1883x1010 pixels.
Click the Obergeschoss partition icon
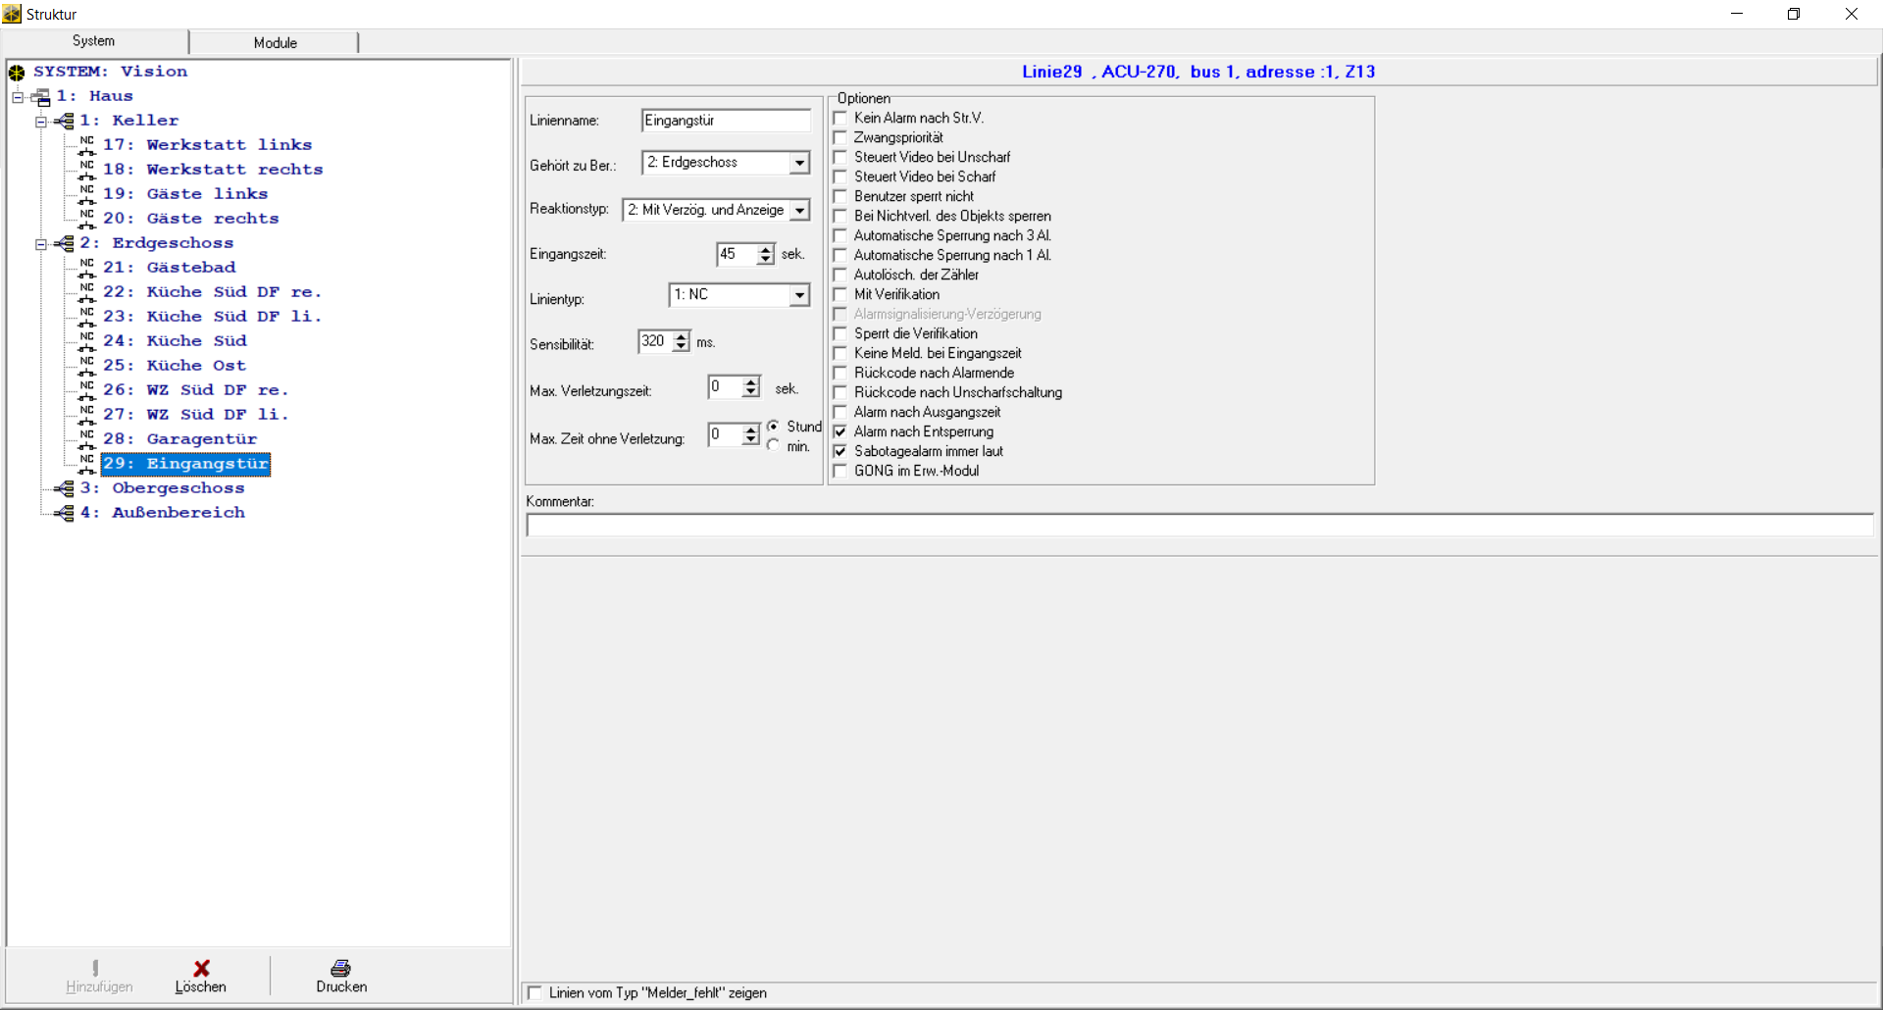[x=65, y=488]
